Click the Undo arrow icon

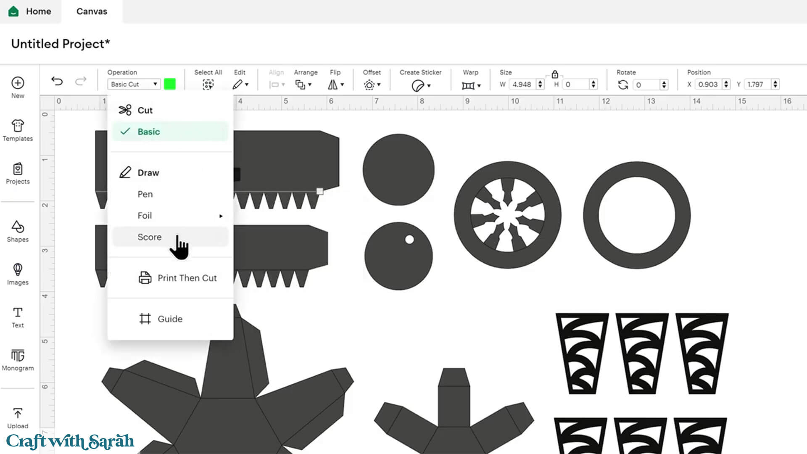57,81
